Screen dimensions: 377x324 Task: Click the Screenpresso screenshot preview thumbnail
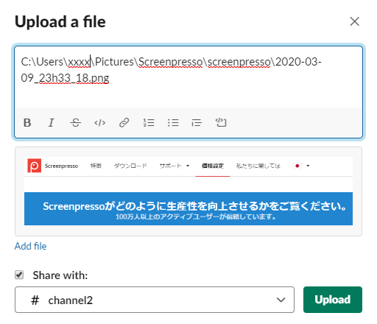[188, 191]
